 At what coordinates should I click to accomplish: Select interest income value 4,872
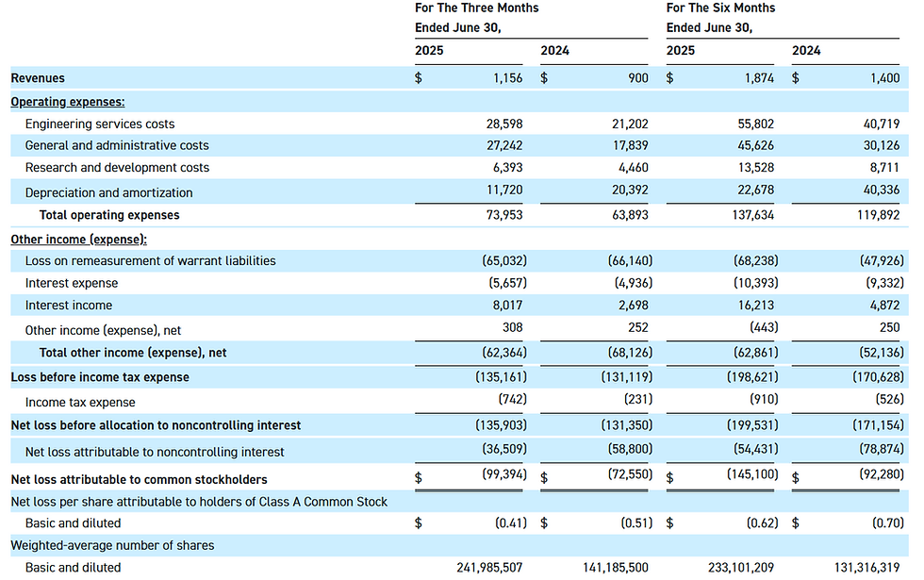click(x=885, y=306)
